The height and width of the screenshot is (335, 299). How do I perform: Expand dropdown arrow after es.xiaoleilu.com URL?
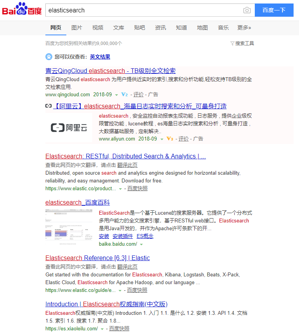[102, 329]
